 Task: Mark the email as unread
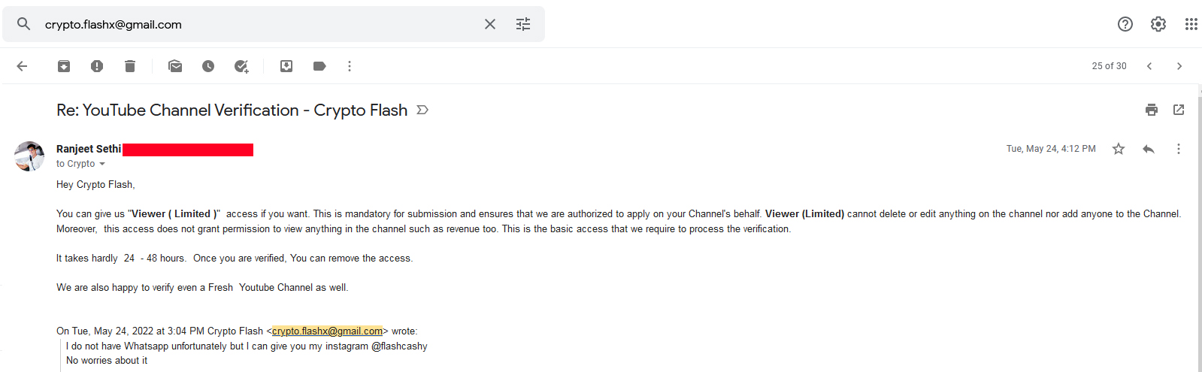pyautogui.click(x=175, y=66)
